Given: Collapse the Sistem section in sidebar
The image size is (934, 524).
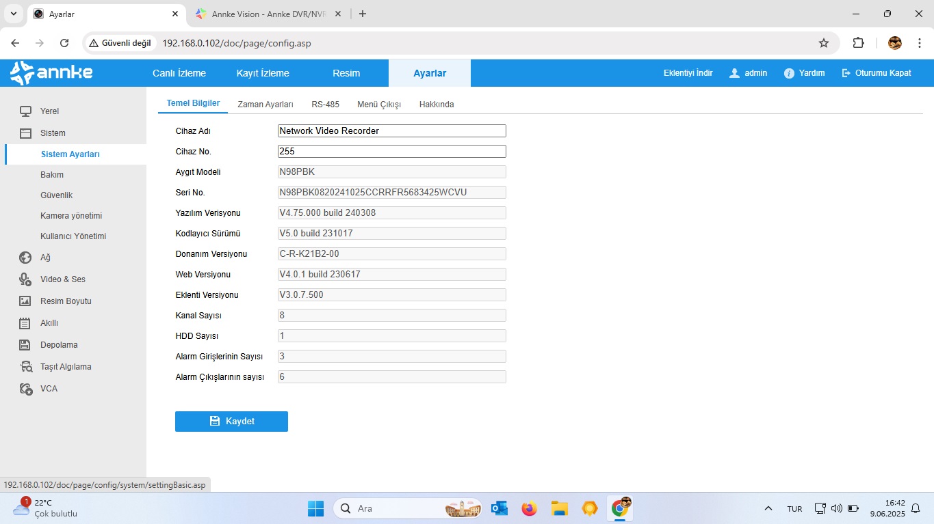Looking at the screenshot, I should pyautogui.click(x=53, y=133).
